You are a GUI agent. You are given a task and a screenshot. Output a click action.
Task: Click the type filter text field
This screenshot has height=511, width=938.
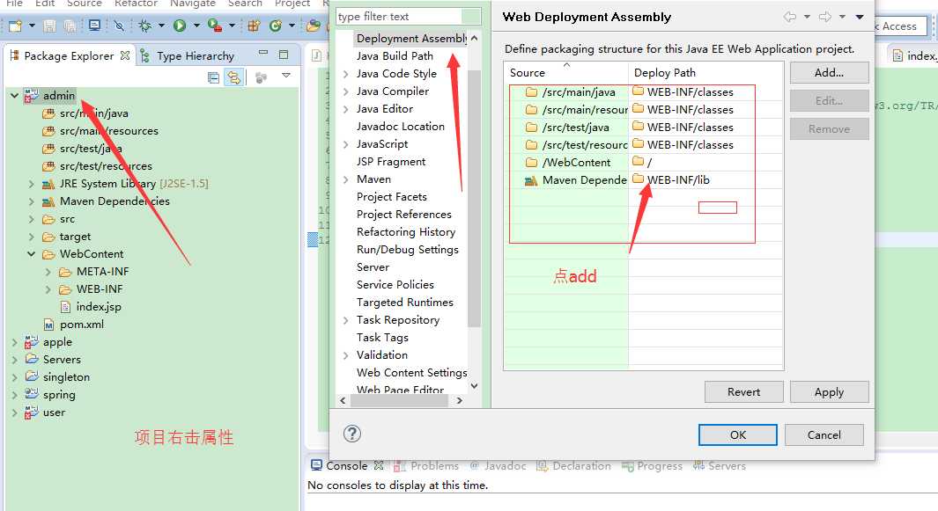tap(408, 17)
